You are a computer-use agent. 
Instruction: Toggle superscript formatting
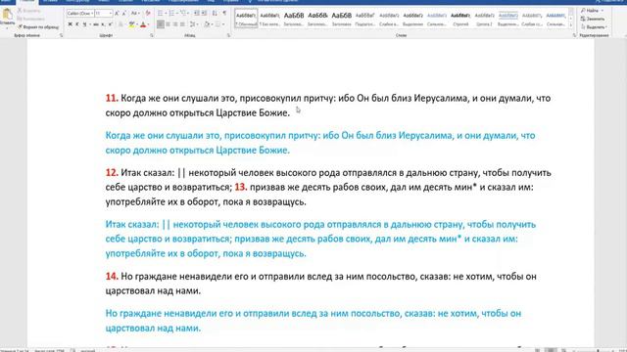coord(111,24)
